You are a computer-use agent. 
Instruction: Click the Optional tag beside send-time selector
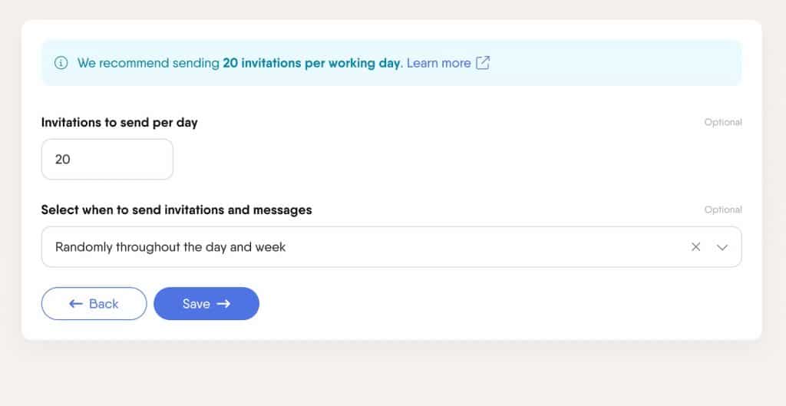(x=723, y=210)
